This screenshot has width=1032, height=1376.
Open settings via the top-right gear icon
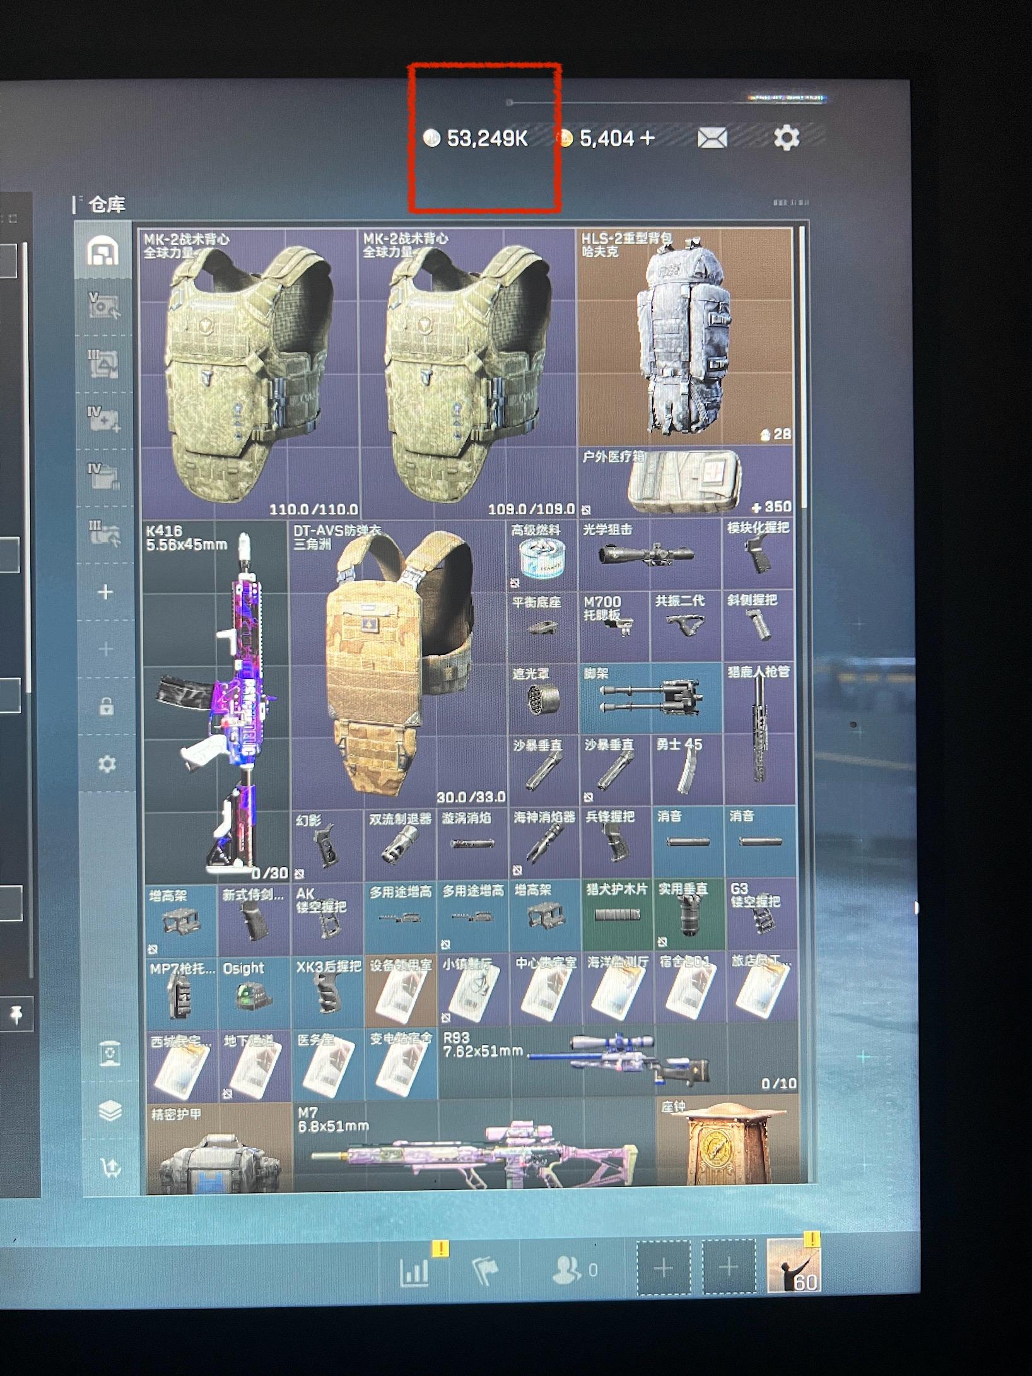tap(786, 137)
